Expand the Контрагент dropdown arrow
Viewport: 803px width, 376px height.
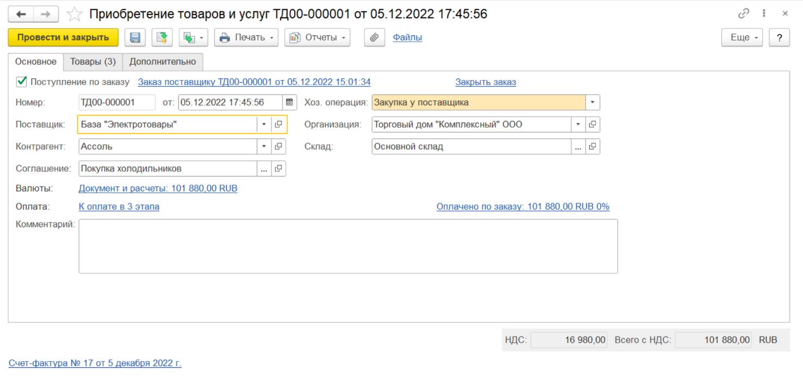coord(264,147)
